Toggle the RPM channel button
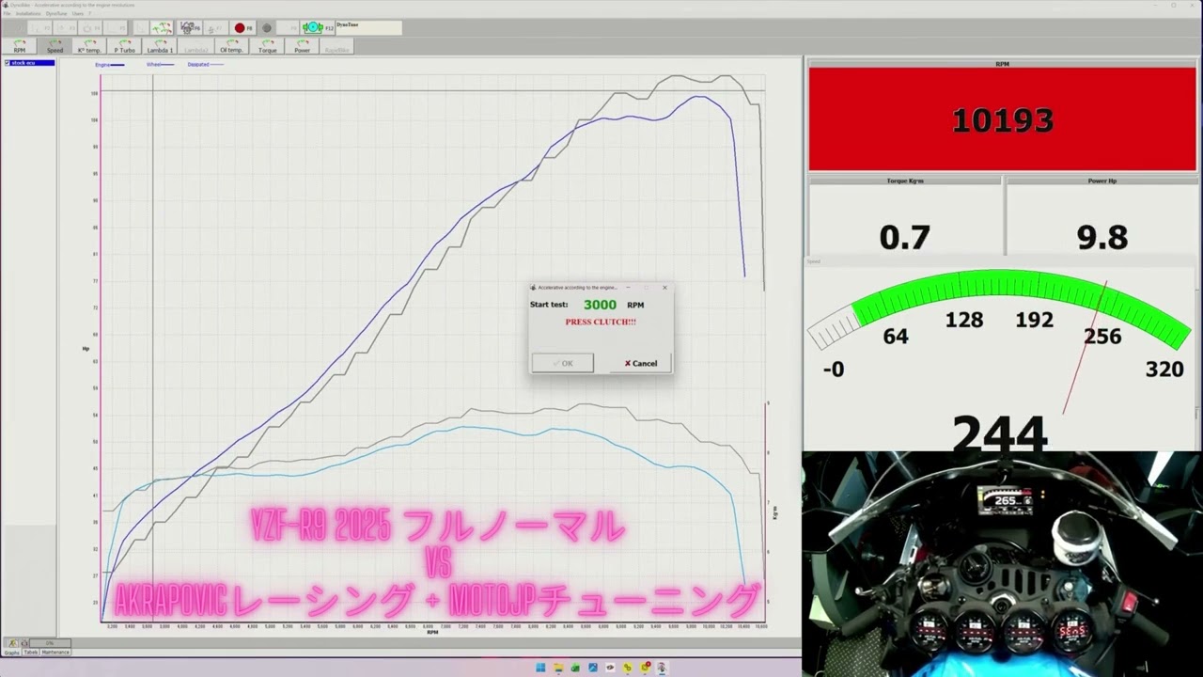The width and height of the screenshot is (1203, 677). pyautogui.click(x=20, y=46)
